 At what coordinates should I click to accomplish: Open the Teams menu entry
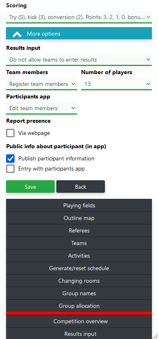79,243
